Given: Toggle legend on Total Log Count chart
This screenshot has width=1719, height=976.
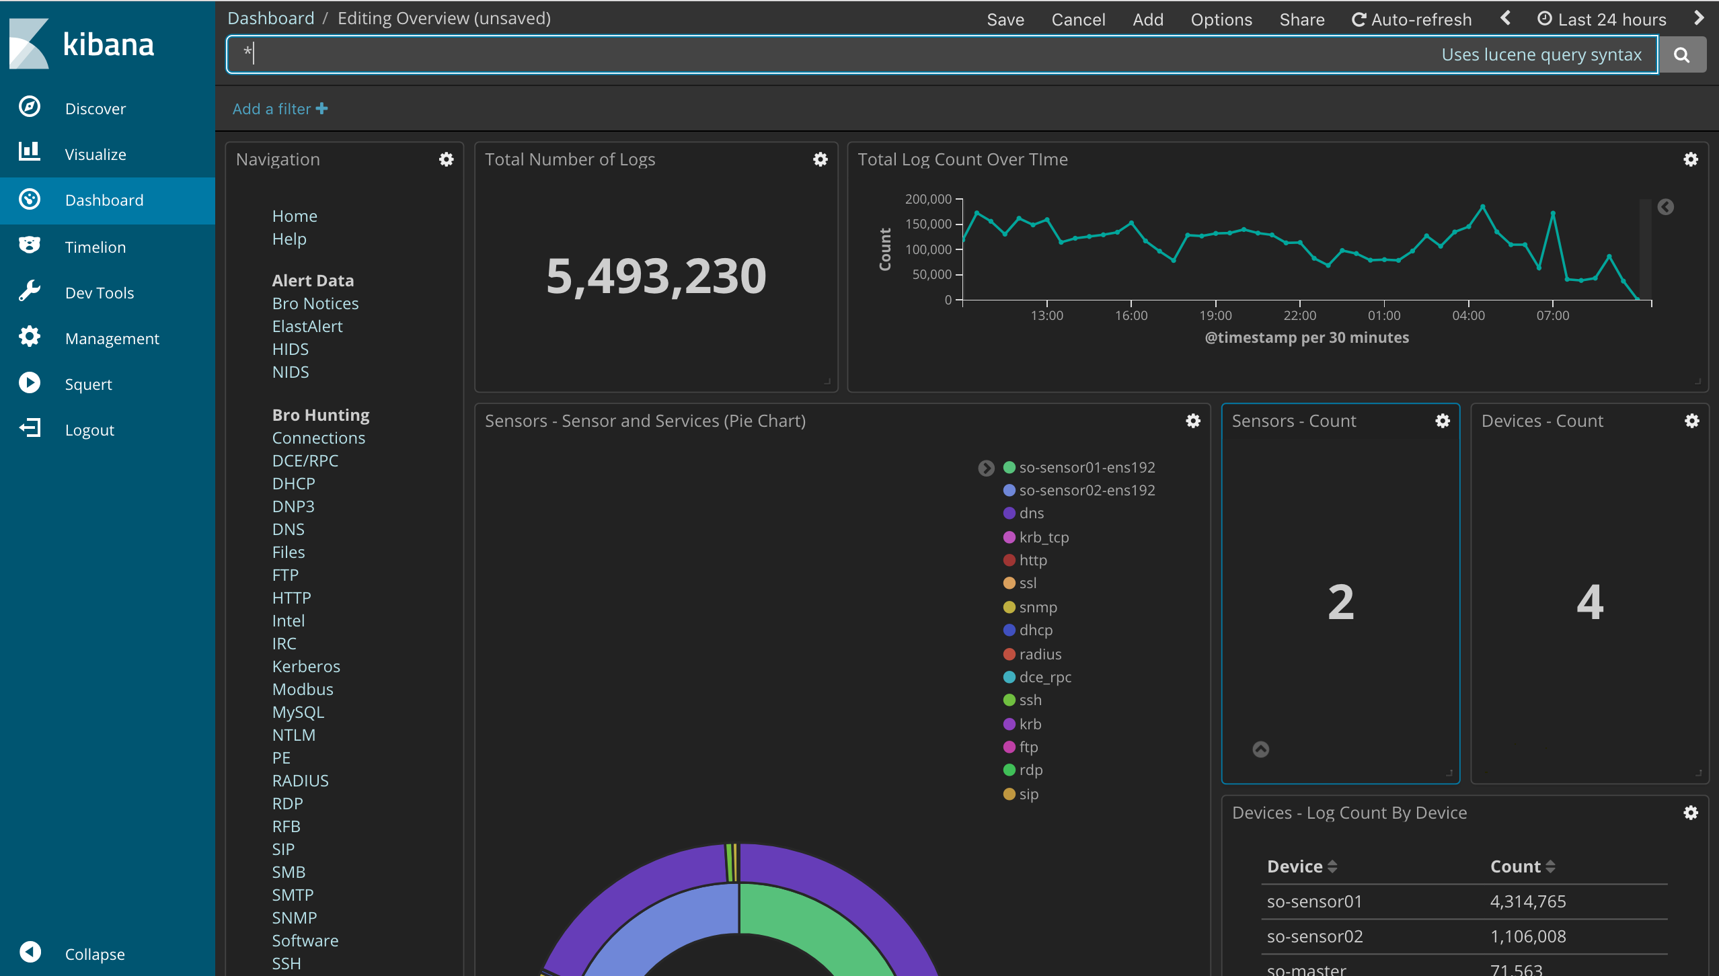Looking at the screenshot, I should [1666, 207].
